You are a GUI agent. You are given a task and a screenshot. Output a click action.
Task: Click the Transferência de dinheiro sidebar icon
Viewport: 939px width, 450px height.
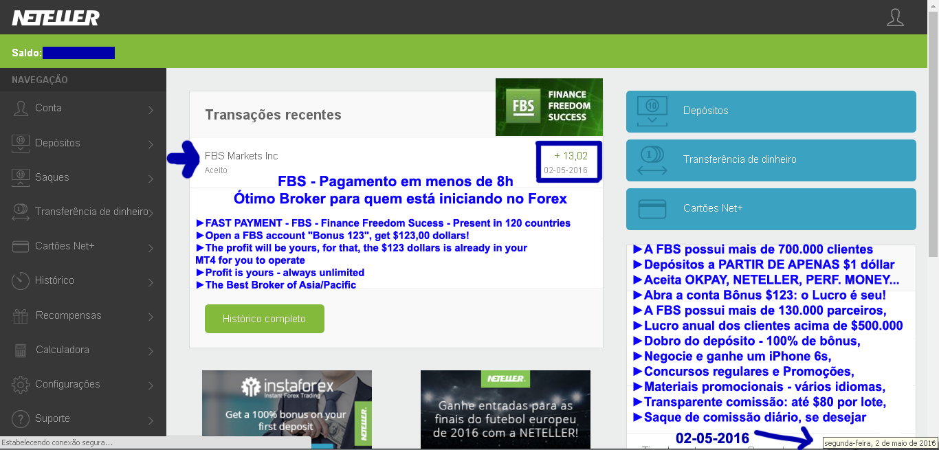pos(21,212)
